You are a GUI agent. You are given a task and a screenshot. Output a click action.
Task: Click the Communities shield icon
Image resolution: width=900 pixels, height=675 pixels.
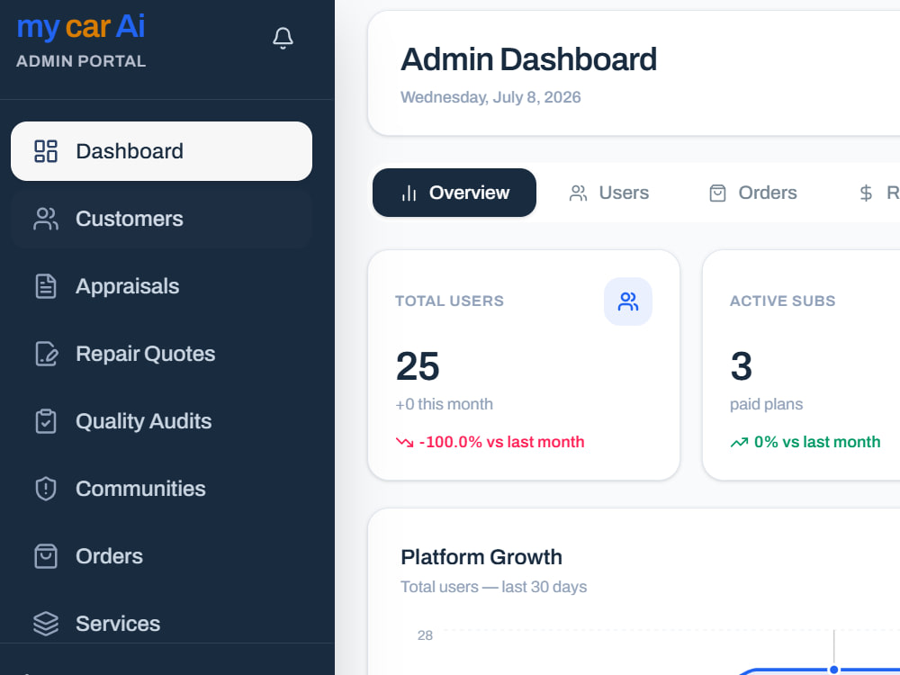click(46, 489)
